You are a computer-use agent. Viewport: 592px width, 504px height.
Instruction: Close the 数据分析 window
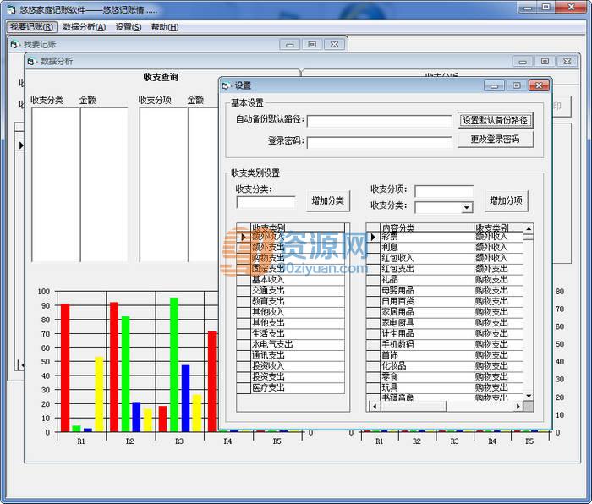(x=567, y=61)
